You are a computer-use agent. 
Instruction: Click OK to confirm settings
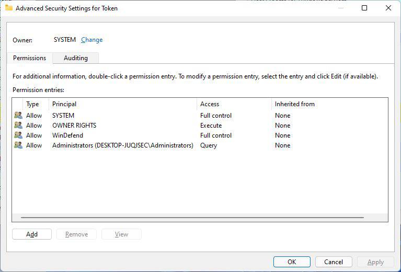tap(292, 262)
